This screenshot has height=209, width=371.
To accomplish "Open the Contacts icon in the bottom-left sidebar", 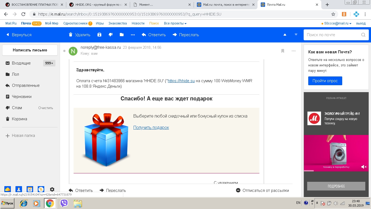I will (19, 189).
